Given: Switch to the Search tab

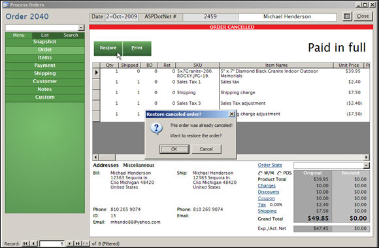Looking at the screenshot, I should coord(71,35).
